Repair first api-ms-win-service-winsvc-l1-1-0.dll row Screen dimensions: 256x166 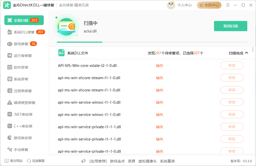232,102
